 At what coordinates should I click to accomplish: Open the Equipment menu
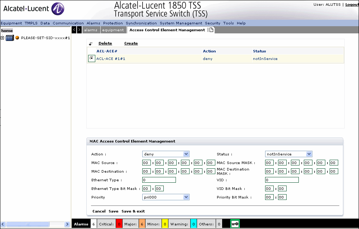pyautogui.click(x=11, y=23)
